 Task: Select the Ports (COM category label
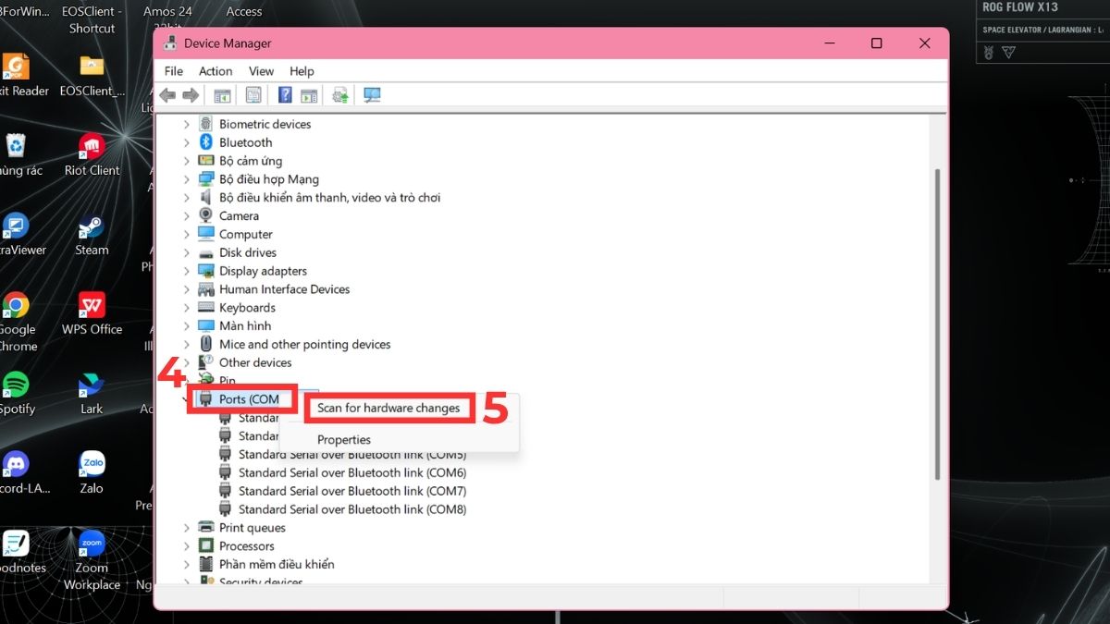[249, 399]
